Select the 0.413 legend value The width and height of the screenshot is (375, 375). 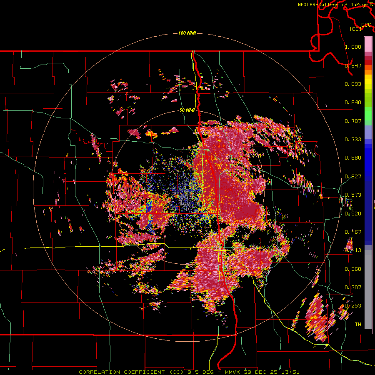(353, 250)
